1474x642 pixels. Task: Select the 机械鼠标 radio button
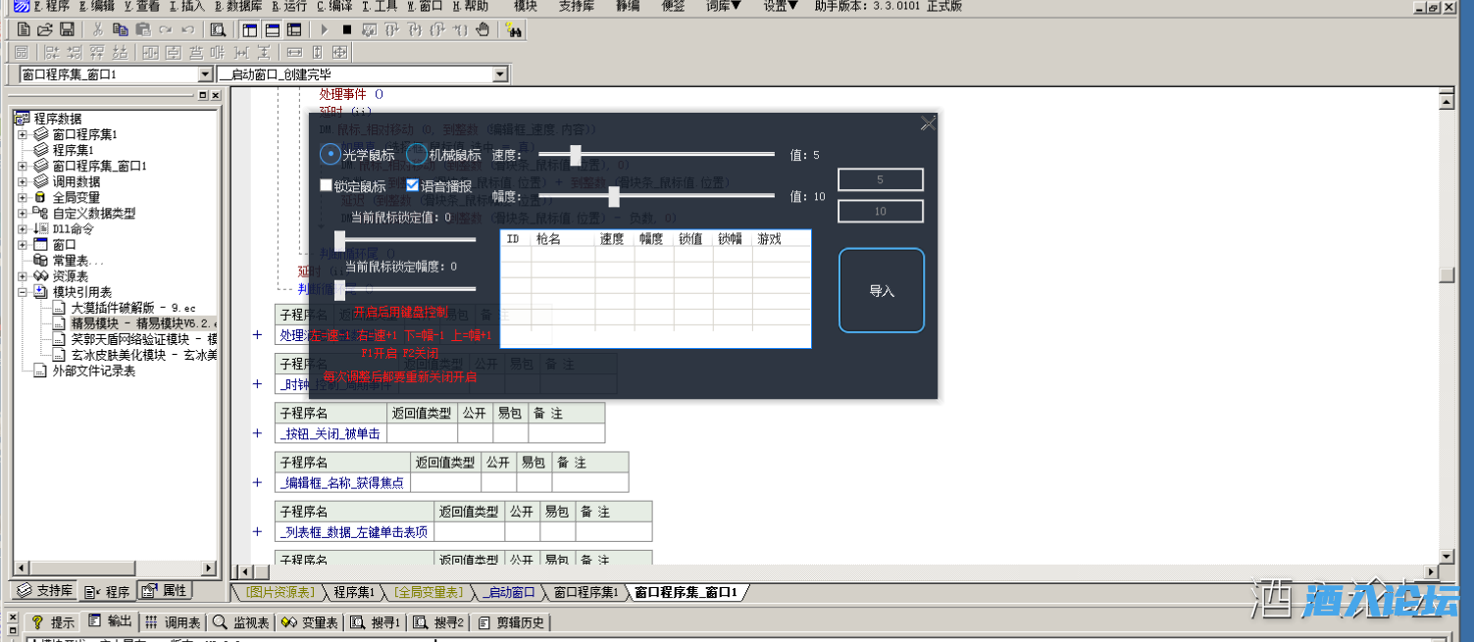(417, 154)
